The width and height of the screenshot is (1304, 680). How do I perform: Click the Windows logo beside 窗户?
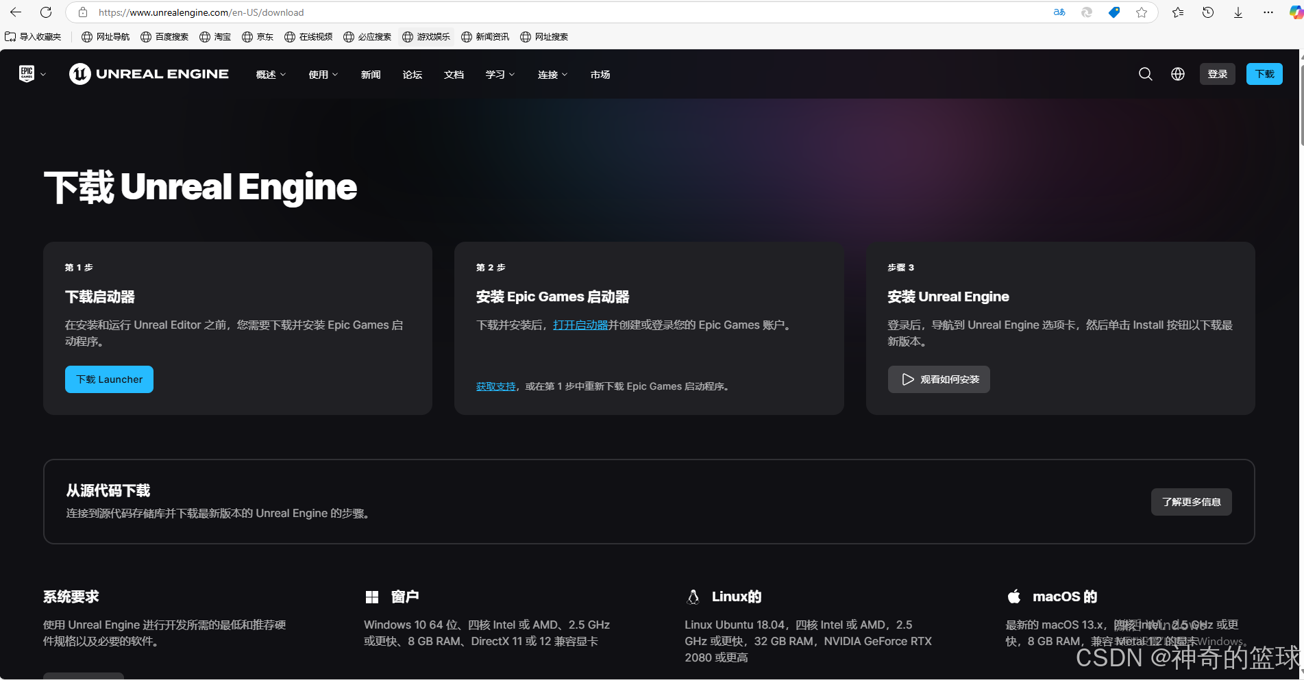(372, 597)
